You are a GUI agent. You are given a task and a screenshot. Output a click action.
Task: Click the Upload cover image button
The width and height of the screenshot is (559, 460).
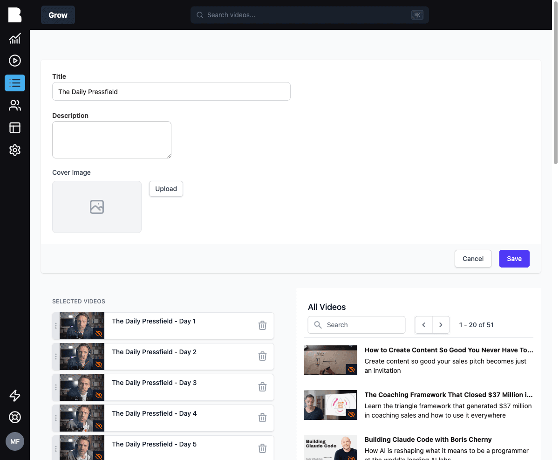click(x=166, y=189)
